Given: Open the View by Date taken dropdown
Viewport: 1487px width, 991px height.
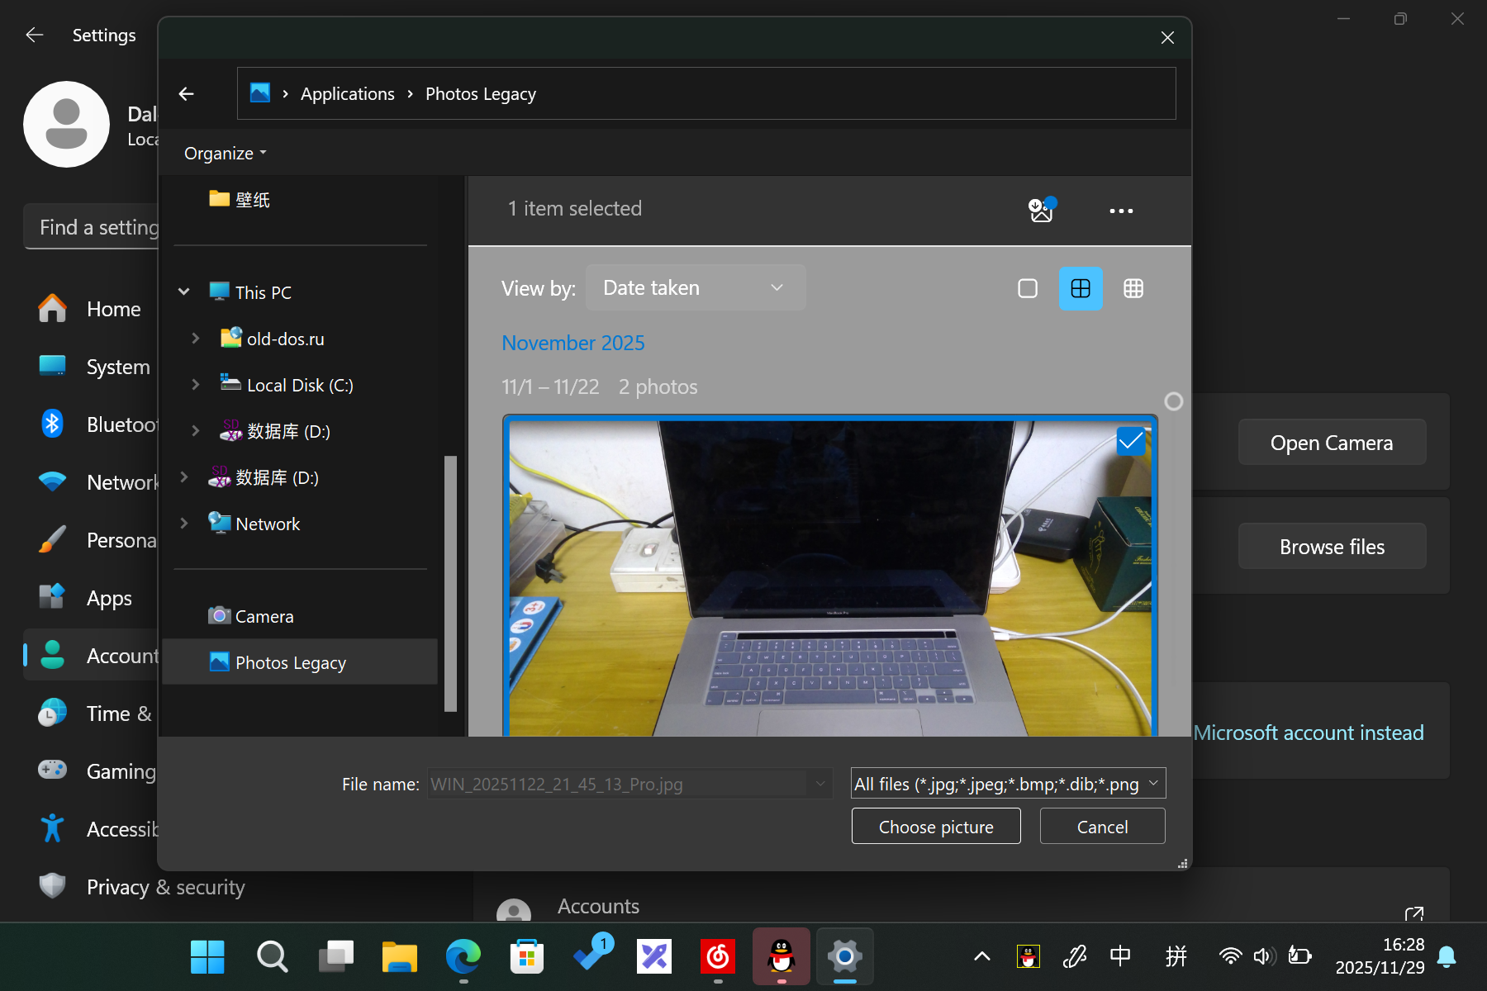Looking at the screenshot, I should click(x=695, y=288).
